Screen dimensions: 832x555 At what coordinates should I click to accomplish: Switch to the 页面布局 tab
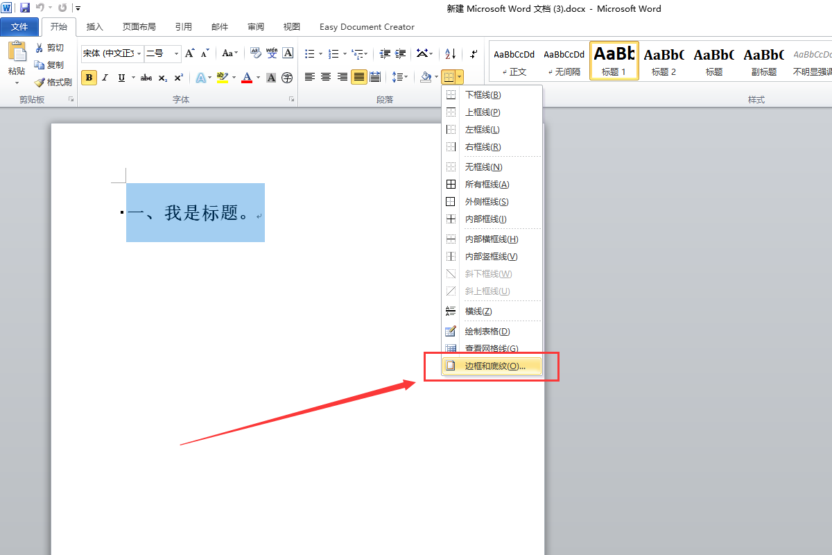[139, 27]
